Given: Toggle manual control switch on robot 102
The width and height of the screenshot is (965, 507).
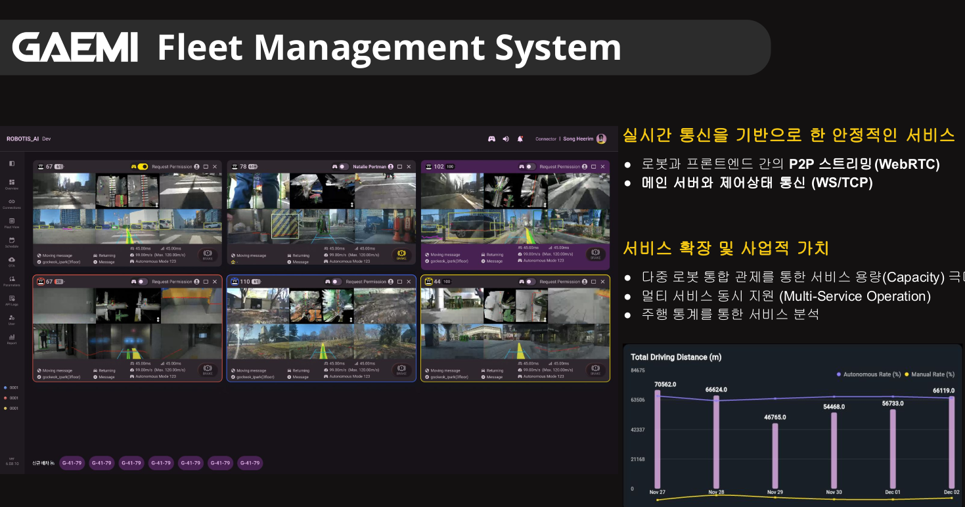Looking at the screenshot, I should click(x=529, y=167).
